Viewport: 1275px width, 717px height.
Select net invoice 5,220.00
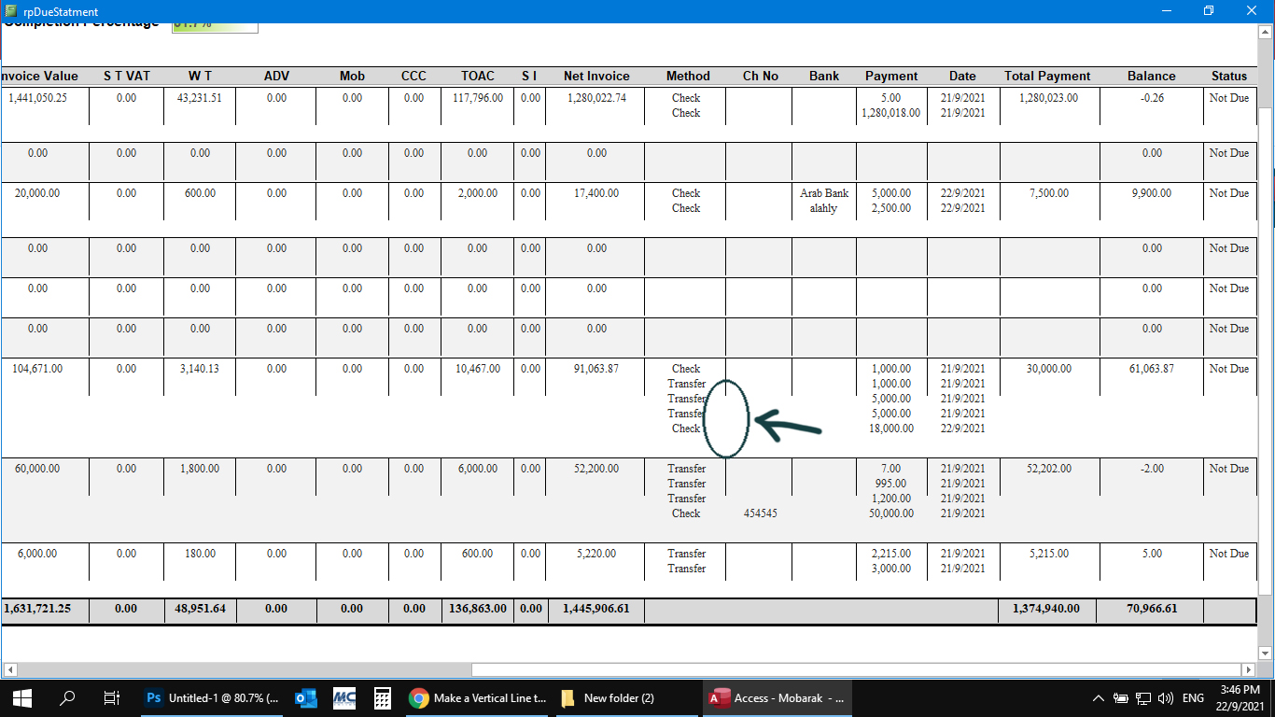point(596,554)
